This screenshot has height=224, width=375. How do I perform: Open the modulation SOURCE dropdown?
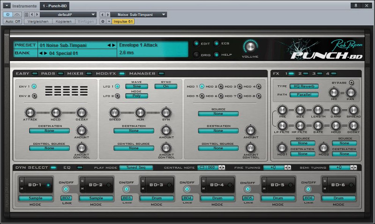[218, 113]
